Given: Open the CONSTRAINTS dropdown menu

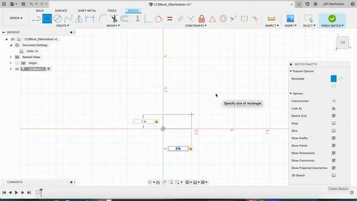Looking at the screenshot, I should coord(196,26).
